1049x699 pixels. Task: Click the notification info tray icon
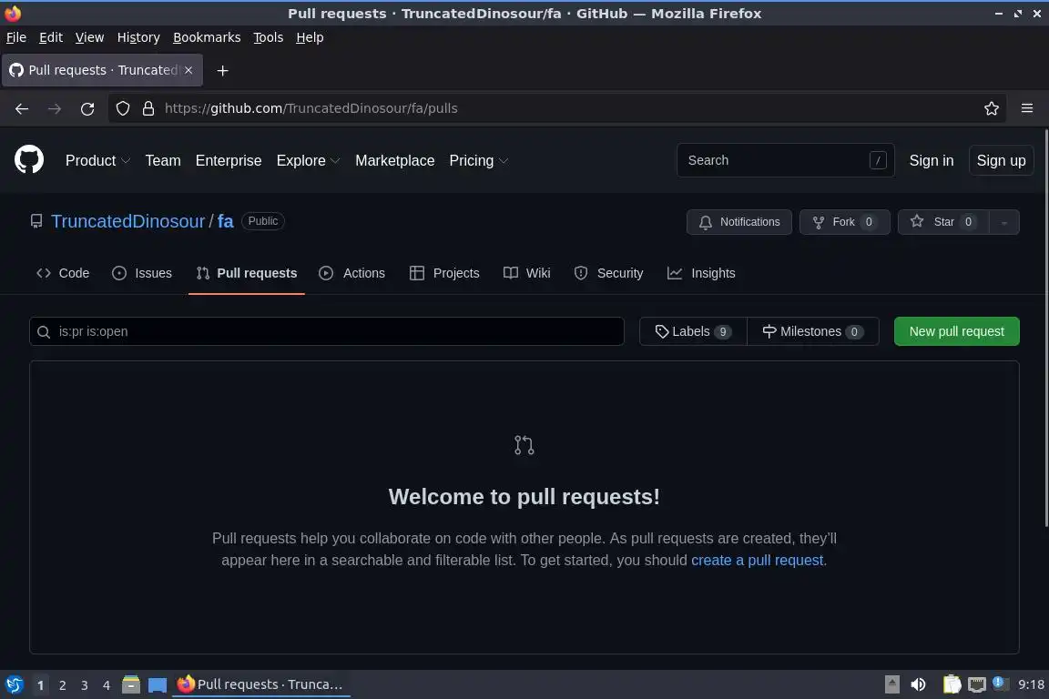point(1000,683)
